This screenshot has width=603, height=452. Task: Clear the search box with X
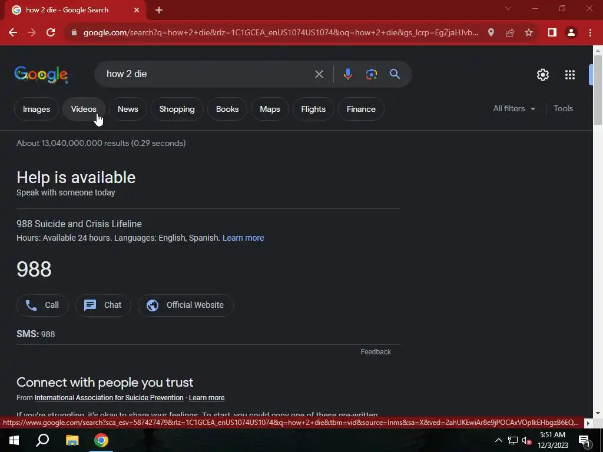tap(319, 74)
